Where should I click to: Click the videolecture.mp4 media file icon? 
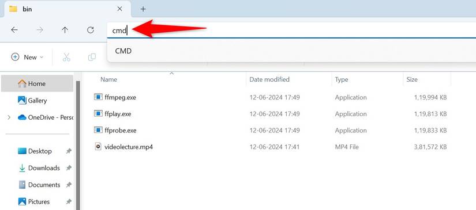pos(98,147)
